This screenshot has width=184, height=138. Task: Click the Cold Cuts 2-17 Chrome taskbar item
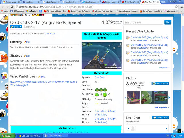[30, 136]
